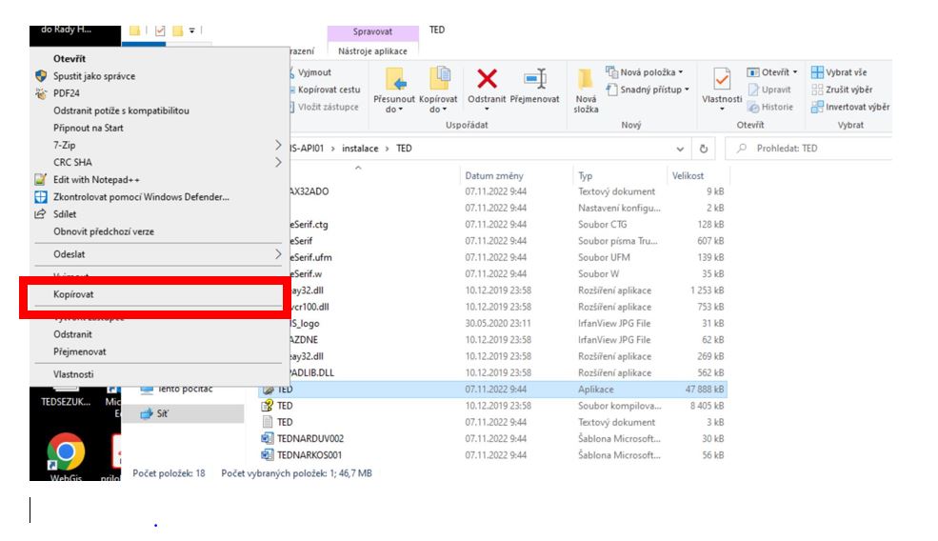938x541 pixels.
Task: Click the red Odstranit delete icon
Action: tap(487, 78)
